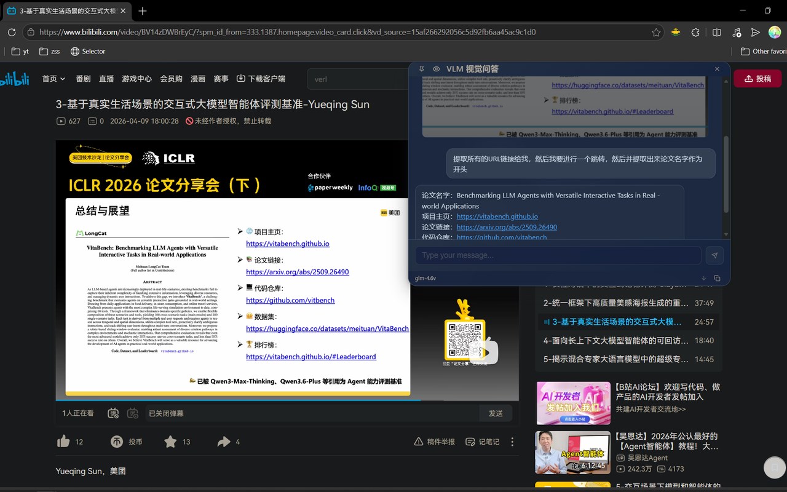This screenshot has height=492, width=787.
Task: Open the 漫画 navigation item
Action: pos(198,79)
